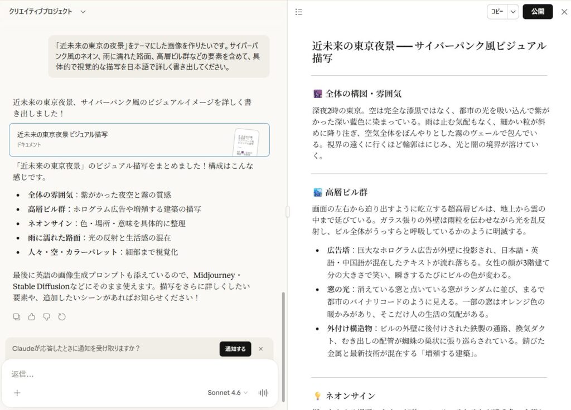Start voice input with the waveform icon
Viewport: 571px width, 410px height.
263,393
